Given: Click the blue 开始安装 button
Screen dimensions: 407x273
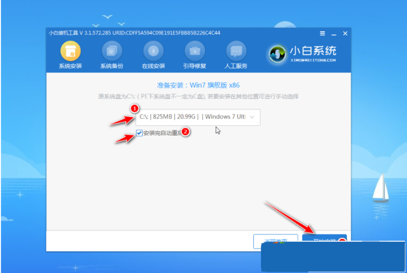Looking at the screenshot, I should 325,238.
